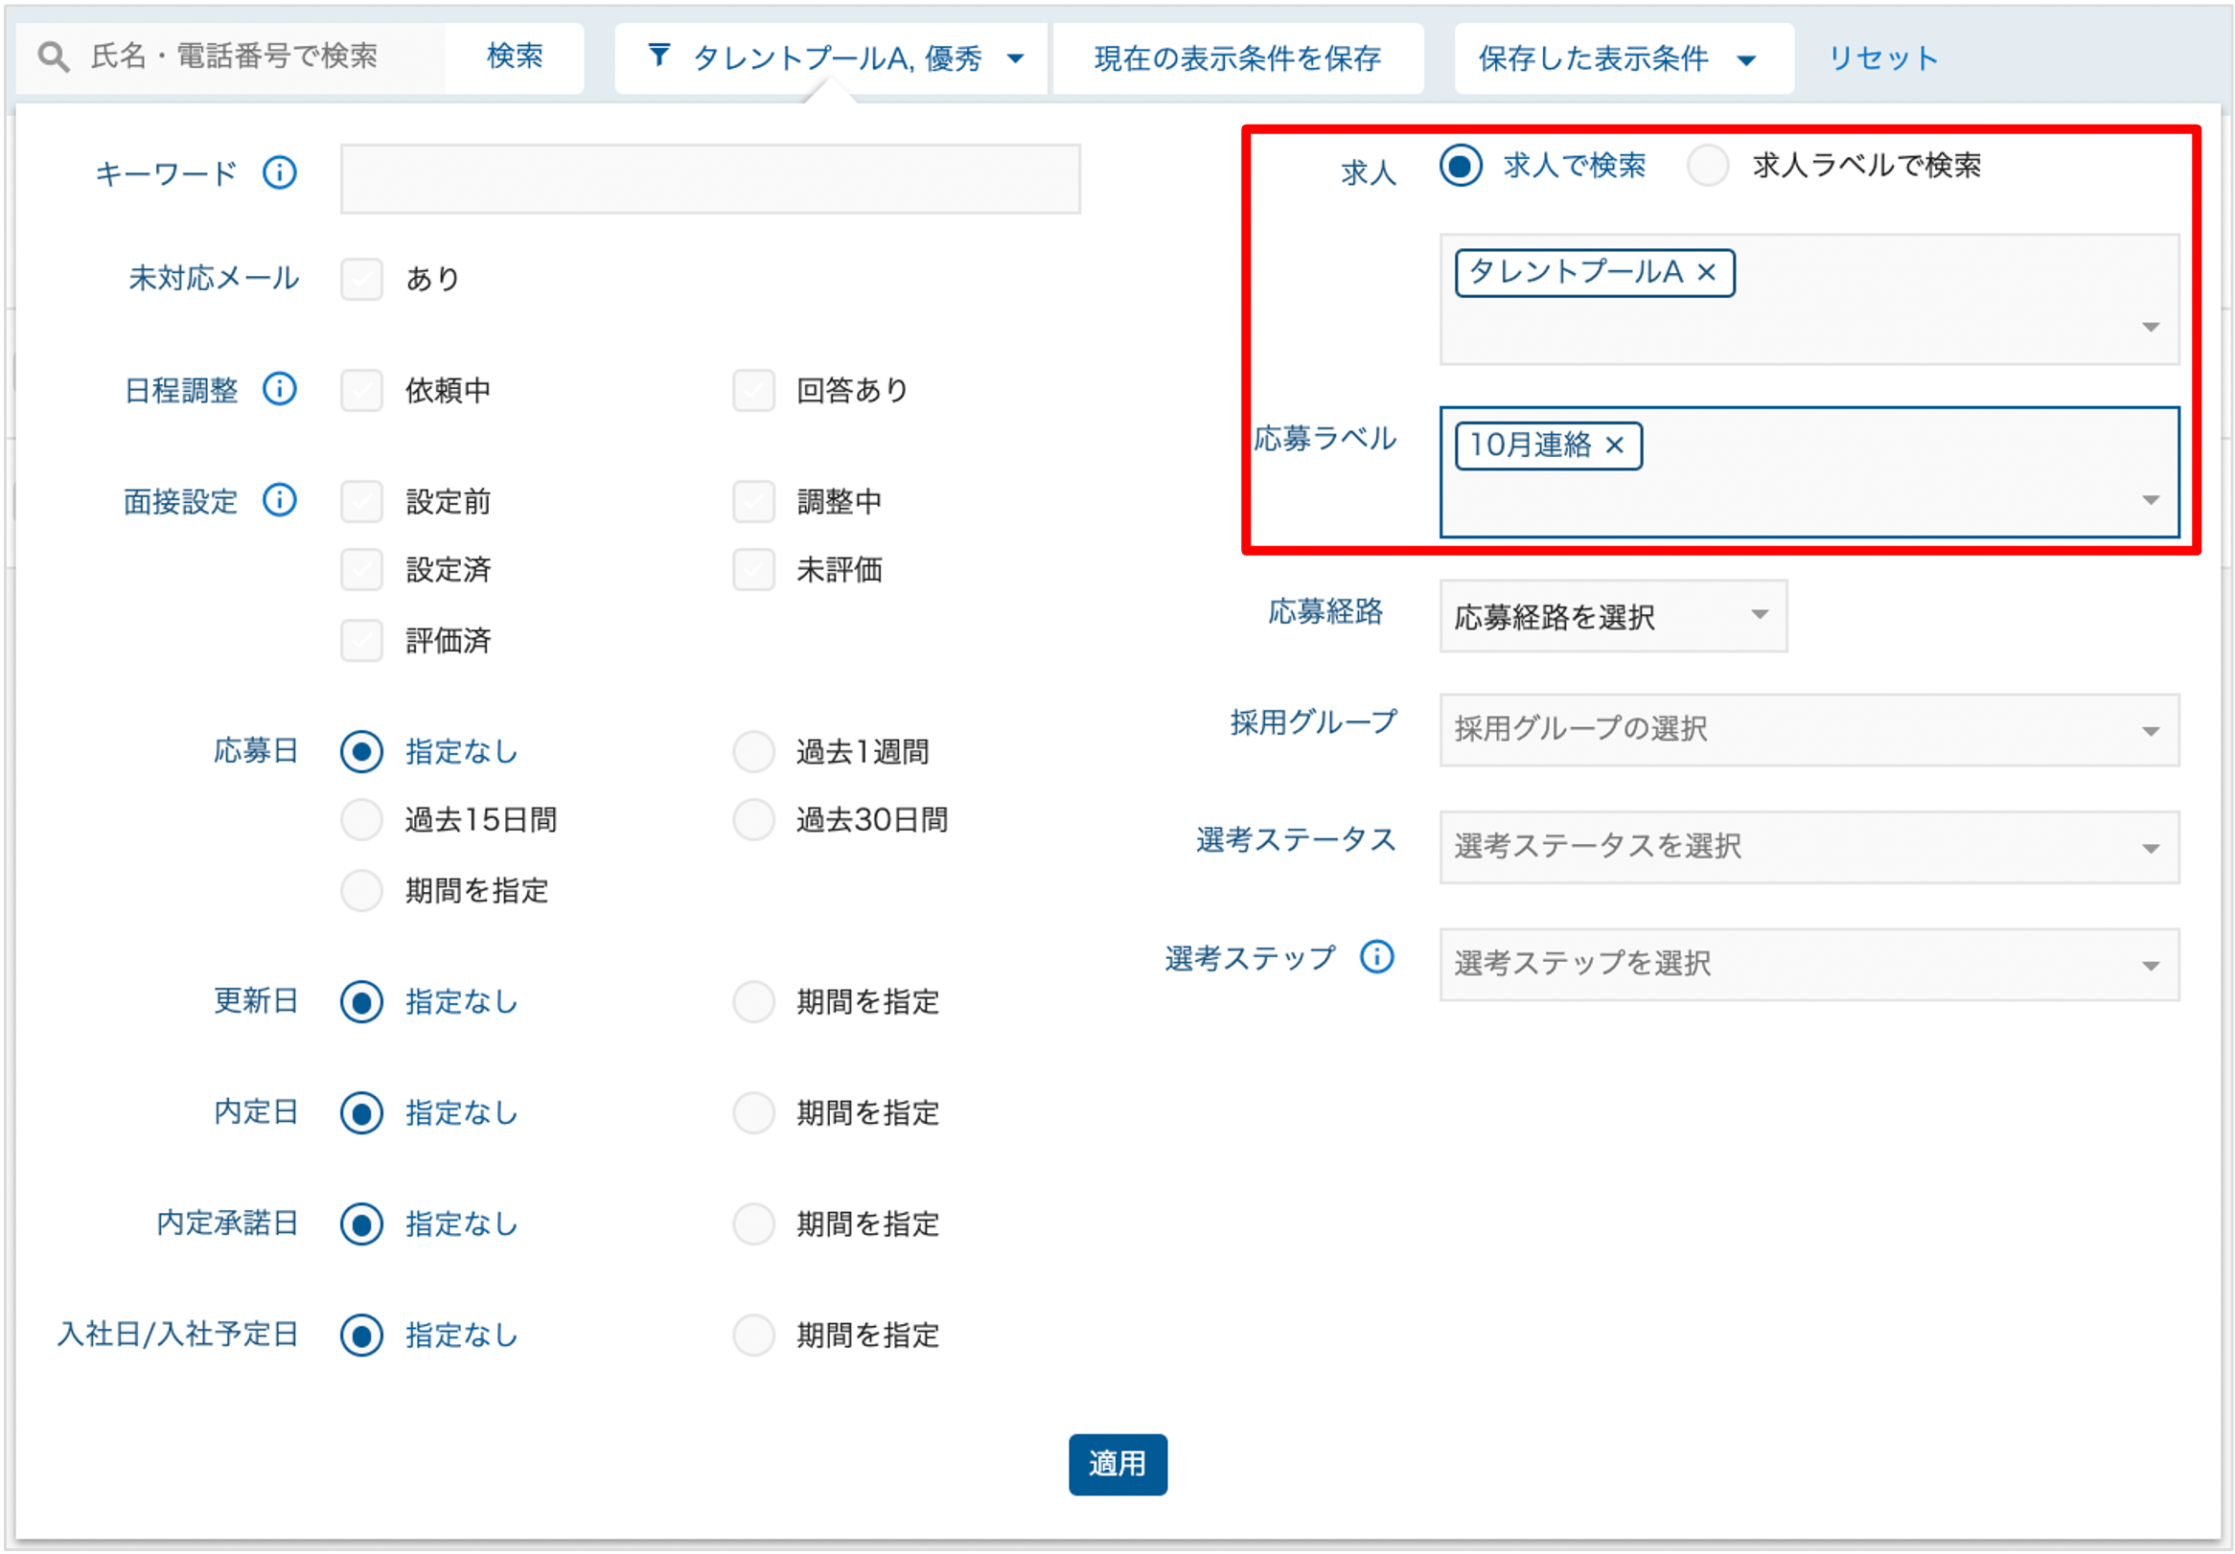Click into the キーワード text field
The image size is (2235, 1554).
tap(709, 179)
